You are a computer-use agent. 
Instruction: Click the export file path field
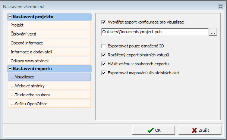(155, 32)
